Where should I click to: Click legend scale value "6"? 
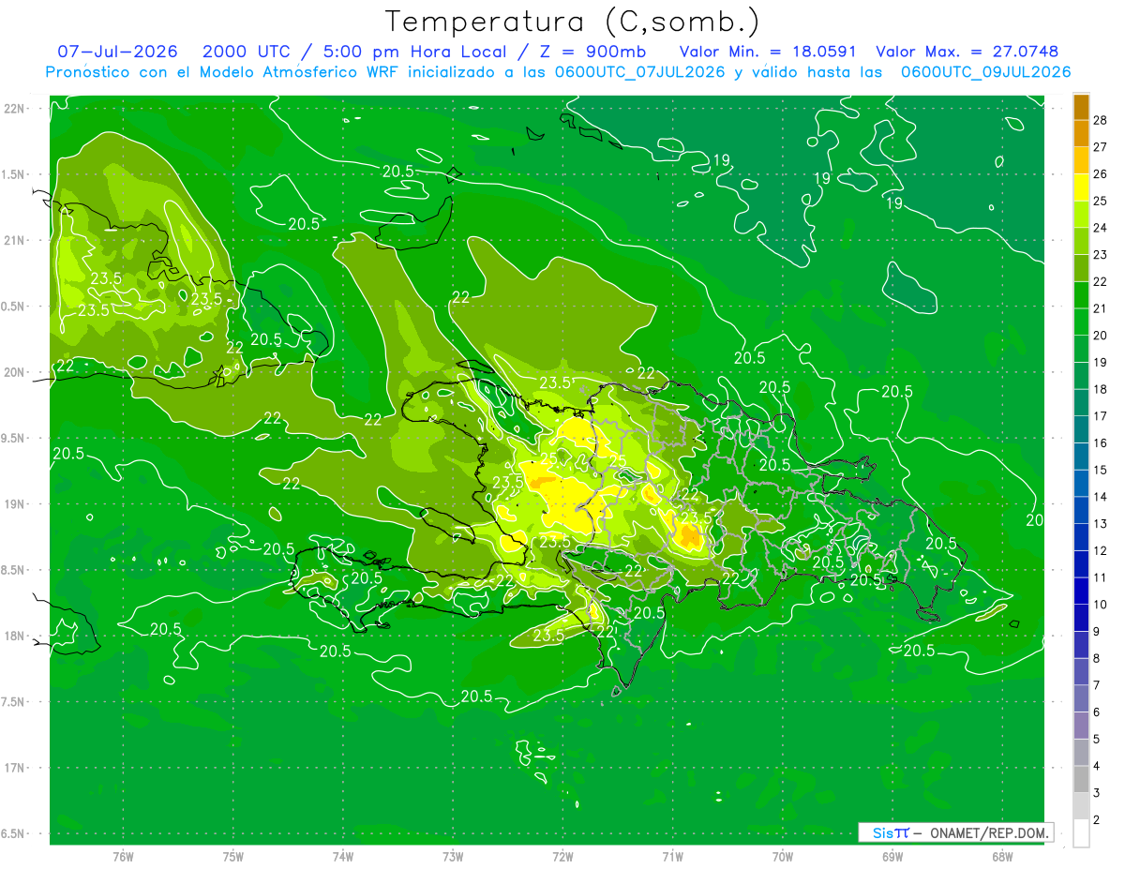coord(1098,712)
